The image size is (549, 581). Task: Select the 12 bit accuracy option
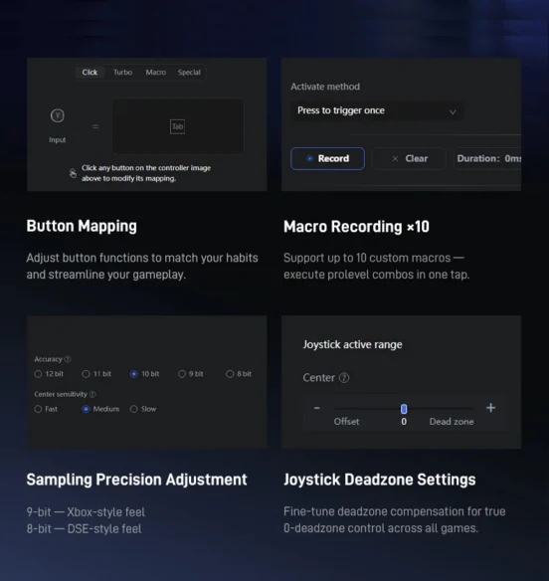[49, 374]
